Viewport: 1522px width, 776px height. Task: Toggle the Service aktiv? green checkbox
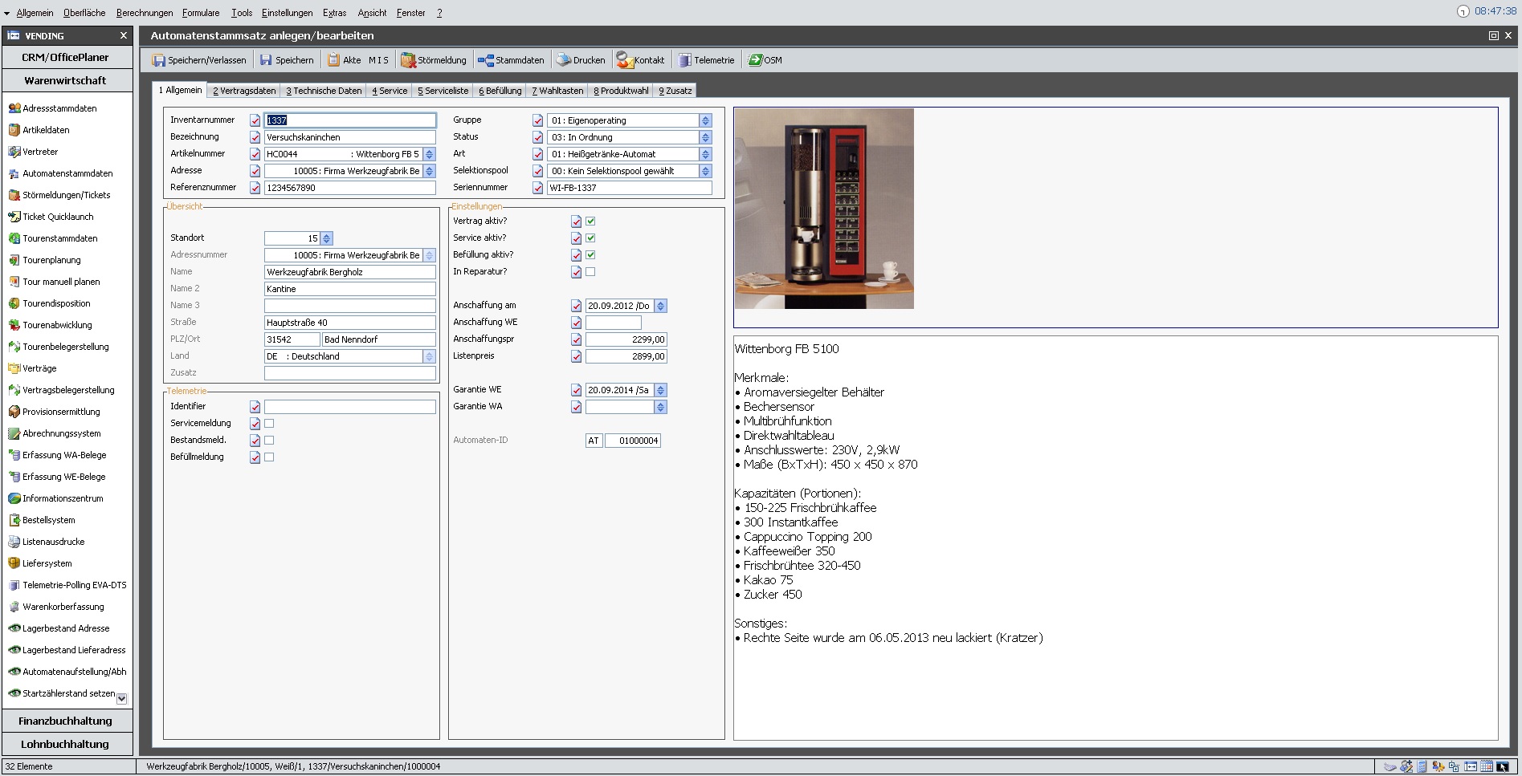590,238
